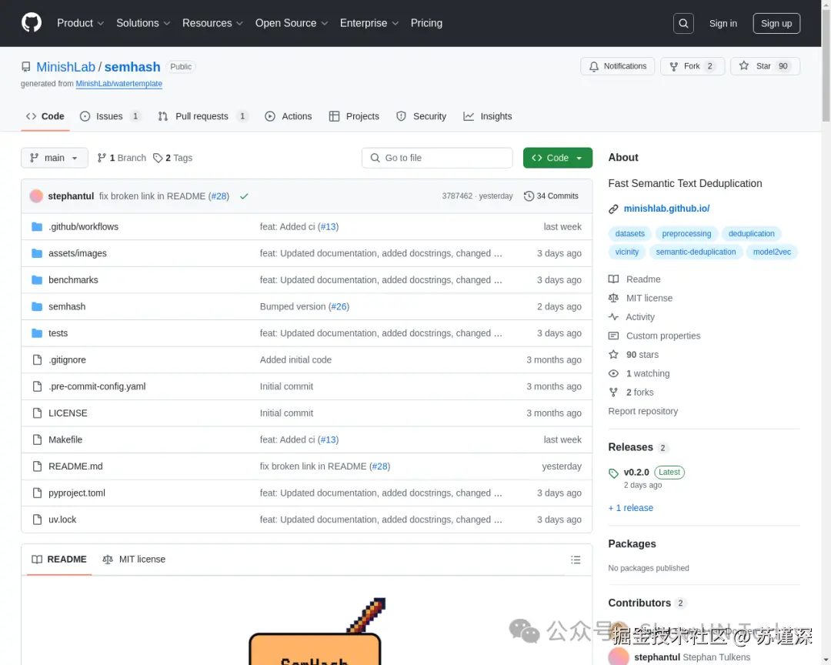Open the GitHub homepage logo
831x665 pixels.
[32, 23]
